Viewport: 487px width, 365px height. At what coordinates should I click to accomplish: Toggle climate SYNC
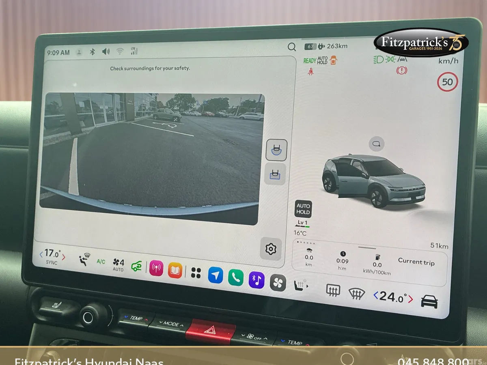tap(52, 263)
